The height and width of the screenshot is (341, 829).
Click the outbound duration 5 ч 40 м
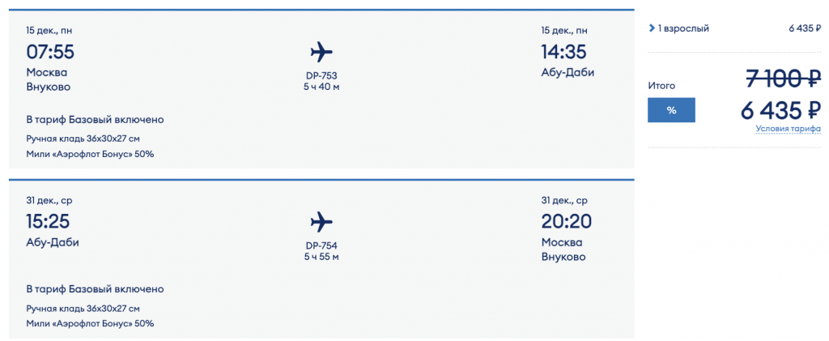tap(321, 87)
